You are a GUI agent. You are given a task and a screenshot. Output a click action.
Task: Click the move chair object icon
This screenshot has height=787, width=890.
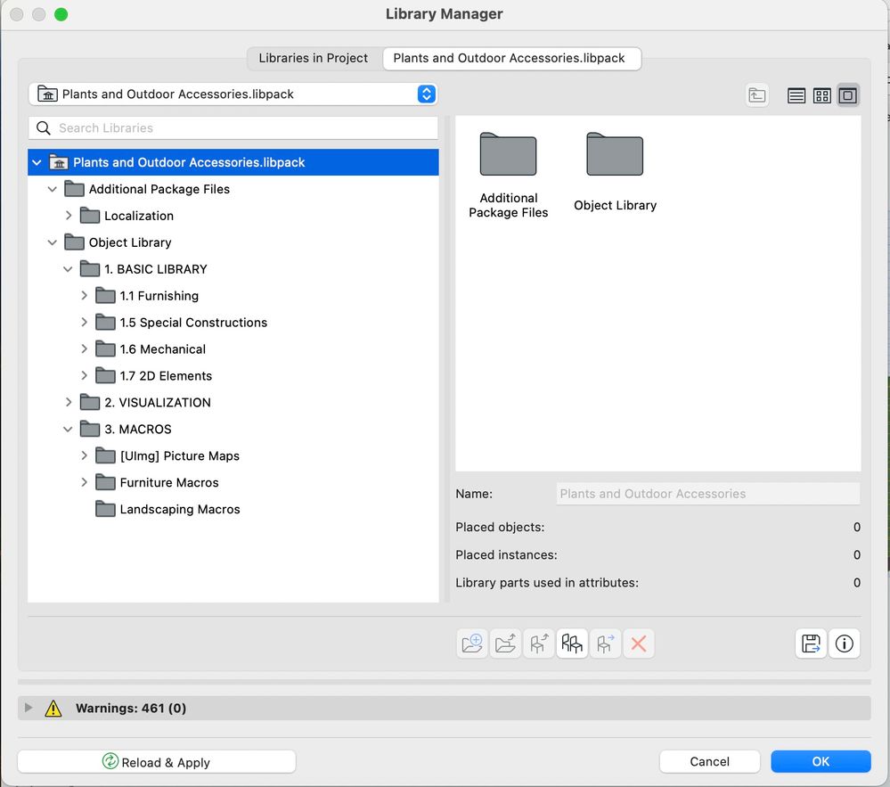(x=605, y=644)
